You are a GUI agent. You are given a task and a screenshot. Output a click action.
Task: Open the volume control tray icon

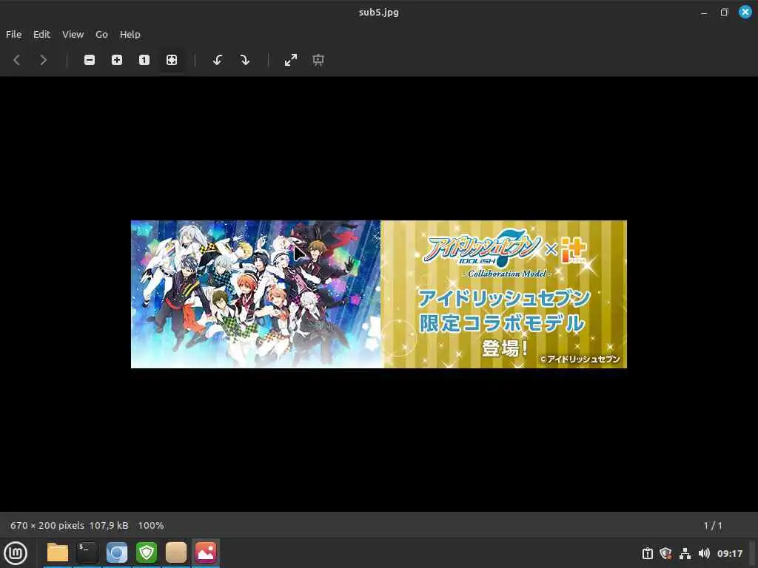point(704,553)
